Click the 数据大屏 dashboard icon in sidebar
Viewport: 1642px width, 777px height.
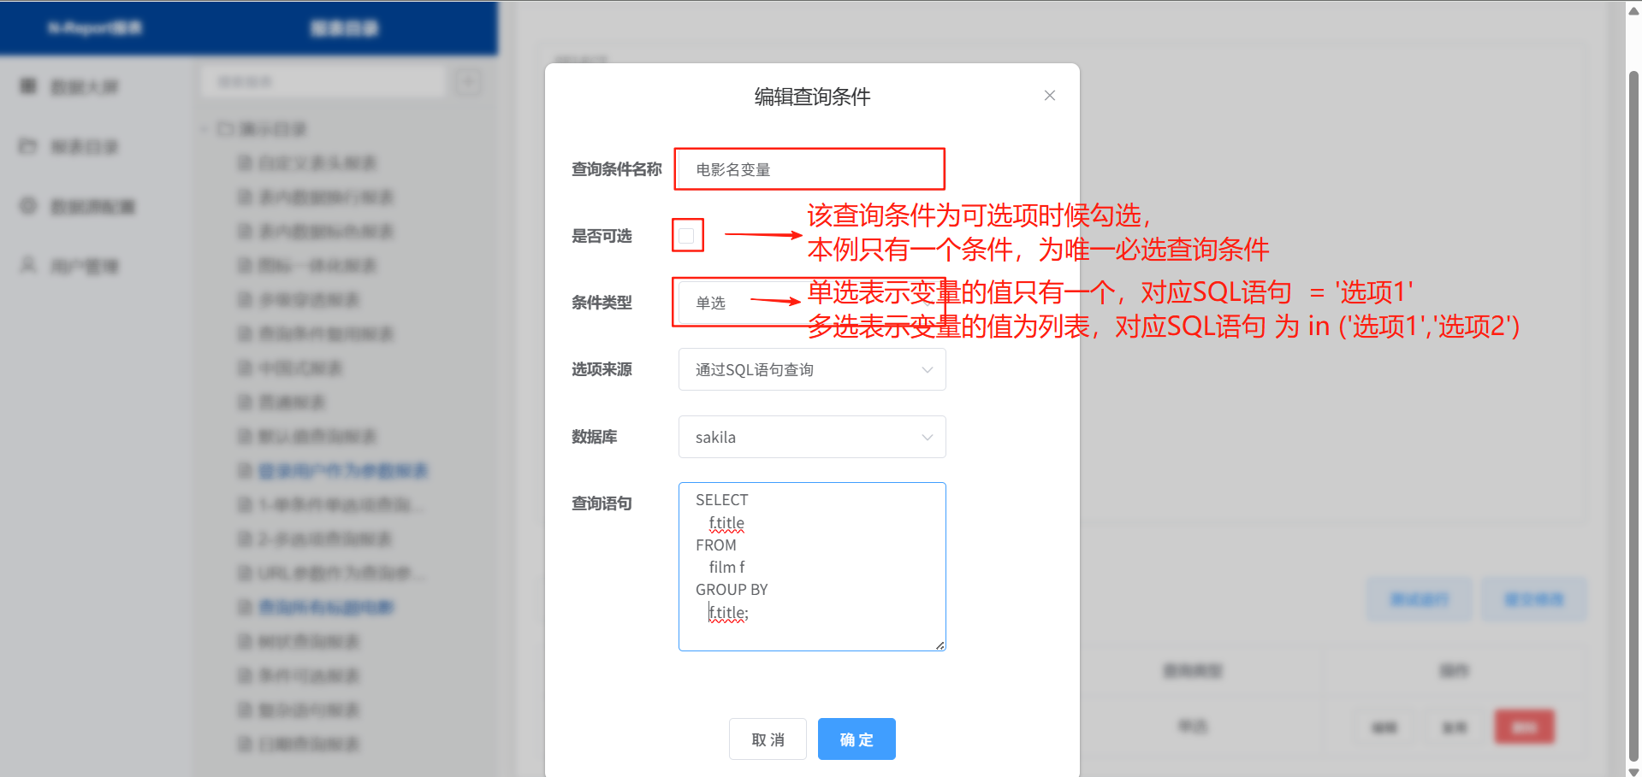pyautogui.click(x=28, y=86)
